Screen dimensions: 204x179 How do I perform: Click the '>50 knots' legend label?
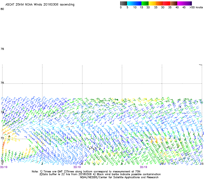[x=196, y=7]
